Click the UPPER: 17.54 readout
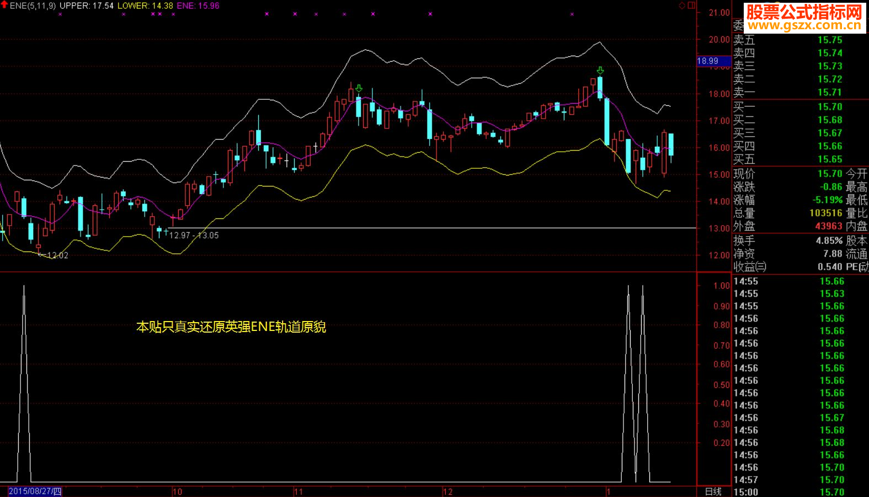This screenshot has height=497, width=869. pyautogui.click(x=86, y=6)
